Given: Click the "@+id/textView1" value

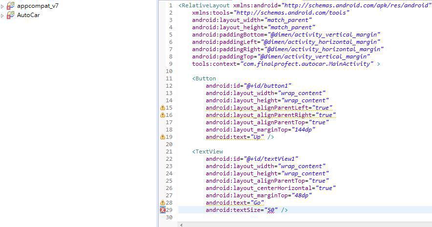Looking at the screenshot, I should [x=271, y=159].
